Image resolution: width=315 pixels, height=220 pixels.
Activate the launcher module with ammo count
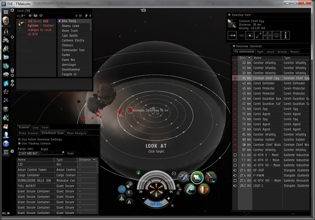[211, 177]
